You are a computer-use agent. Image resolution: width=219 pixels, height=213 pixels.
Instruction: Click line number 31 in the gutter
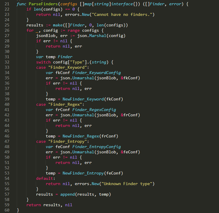tap(7, 57)
